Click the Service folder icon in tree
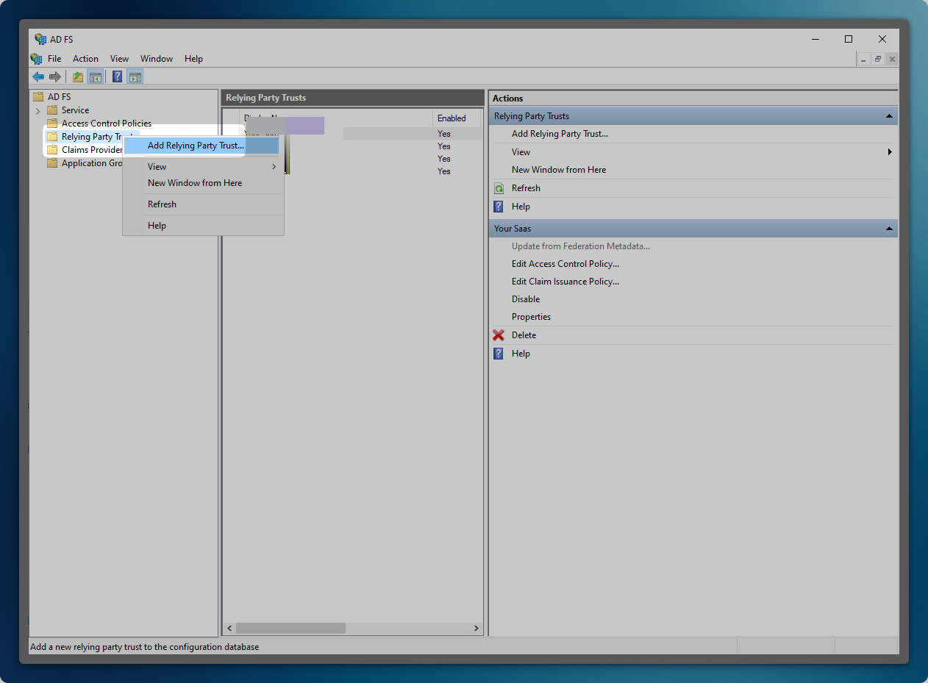 (x=52, y=110)
